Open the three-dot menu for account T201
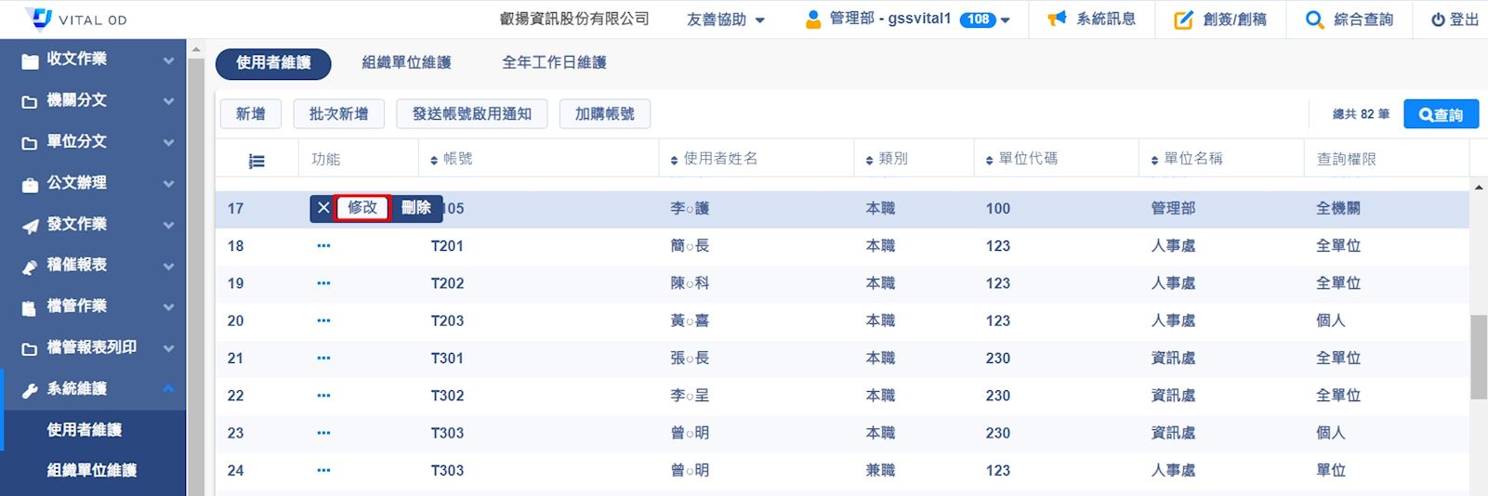 (323, 246)
